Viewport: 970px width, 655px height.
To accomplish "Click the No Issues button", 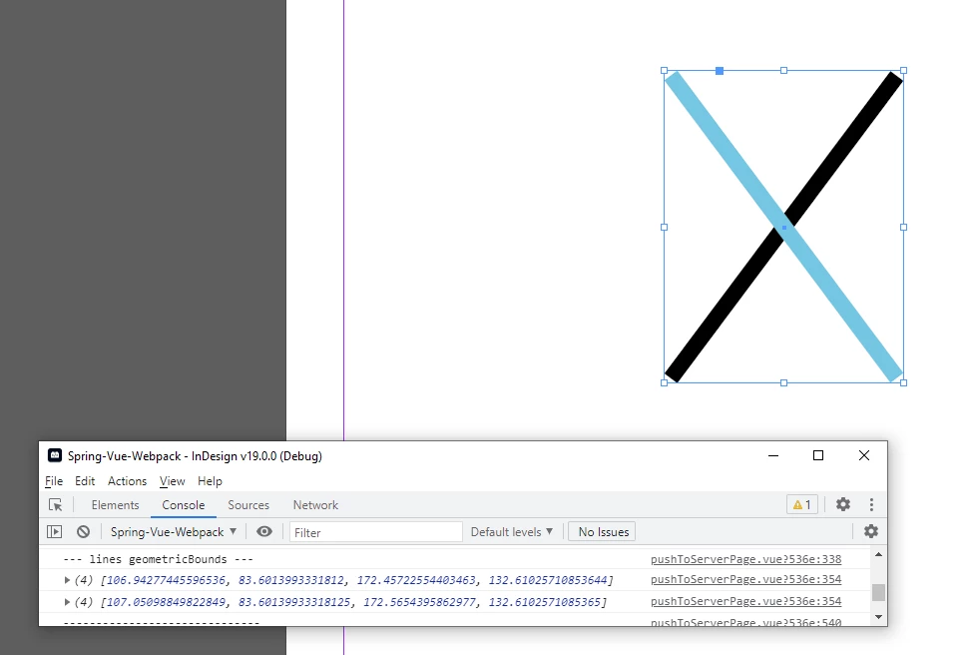I will point(603,532).
